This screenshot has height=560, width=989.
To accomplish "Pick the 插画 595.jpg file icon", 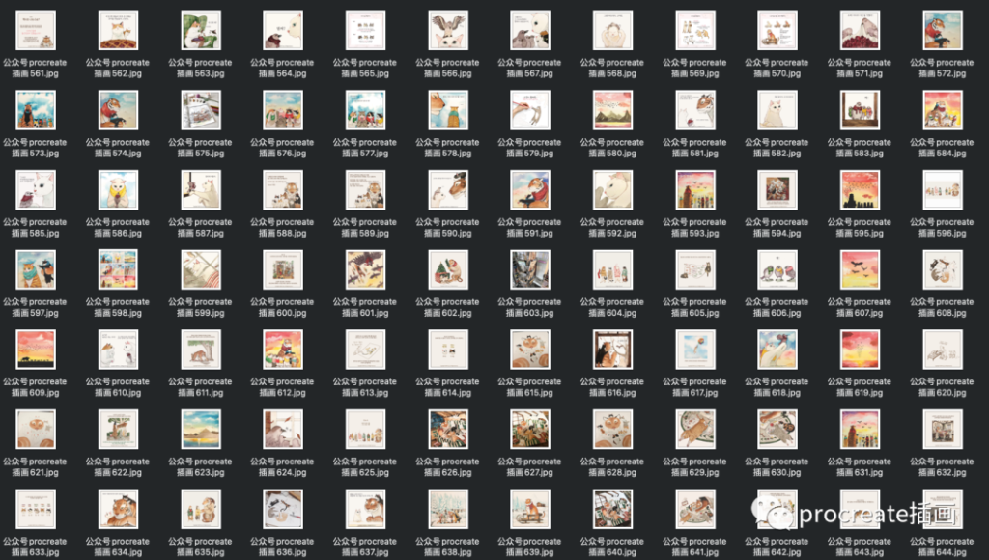I will [x=861, y=190].
